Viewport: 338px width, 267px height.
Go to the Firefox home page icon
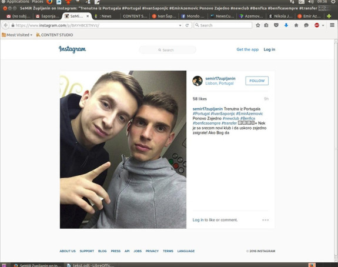click(x=296, y=25)
